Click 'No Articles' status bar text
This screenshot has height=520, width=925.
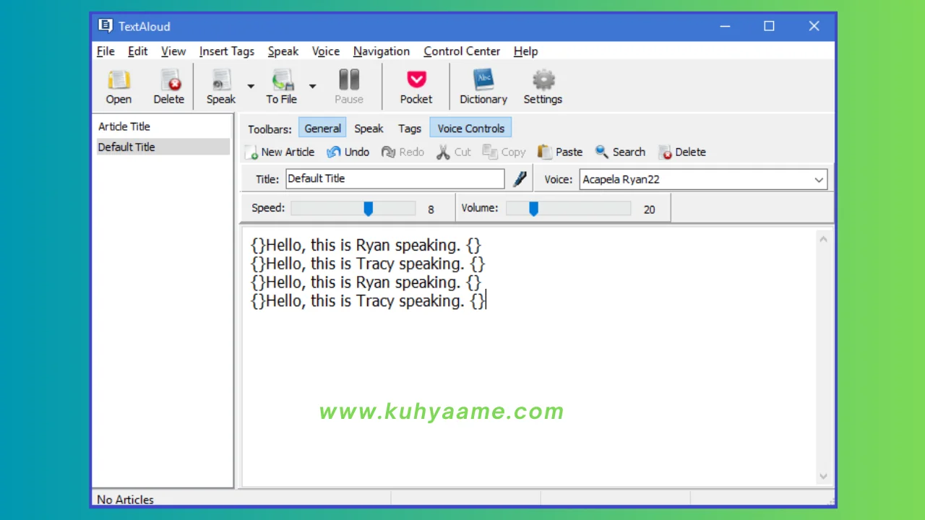click(x=125, y=499)
